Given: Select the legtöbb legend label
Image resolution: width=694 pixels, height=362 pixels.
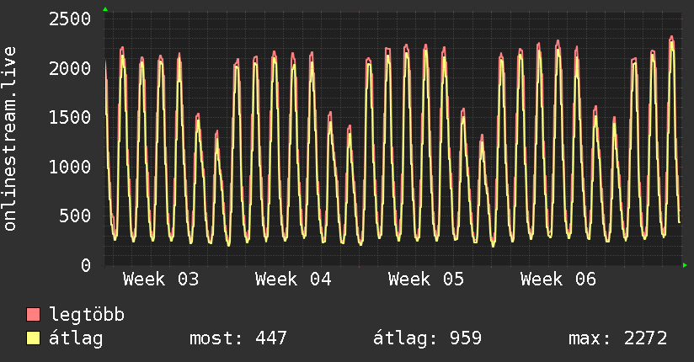Looking at the screenshot, I should pos(88,316).
